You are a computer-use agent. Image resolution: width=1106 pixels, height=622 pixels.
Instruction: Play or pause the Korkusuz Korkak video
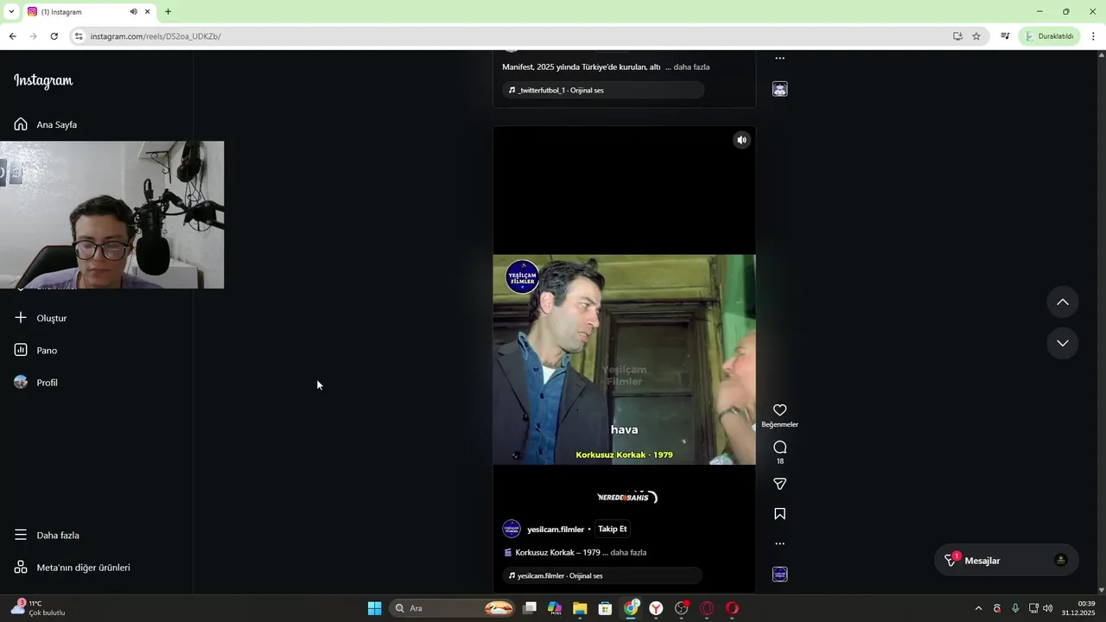coord(624,359)
